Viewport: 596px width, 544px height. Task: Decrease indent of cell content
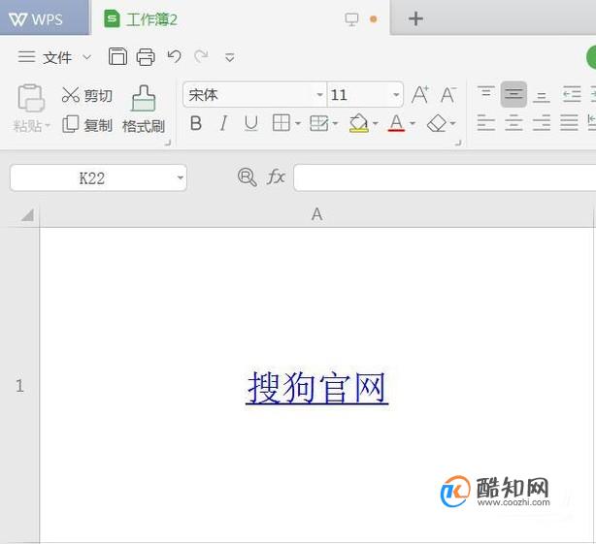coord(572,94)
